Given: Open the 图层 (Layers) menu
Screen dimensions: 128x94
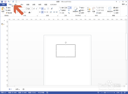Looking at the screenshot, I should (116, 10).
